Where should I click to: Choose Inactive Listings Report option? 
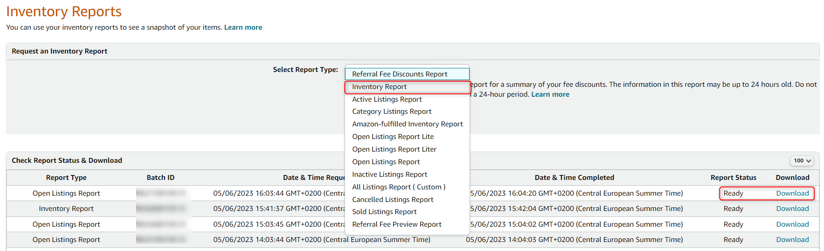tap(389, 175)
